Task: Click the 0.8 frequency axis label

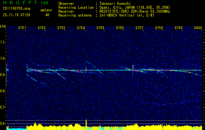Action: click(x=3, y=91)
